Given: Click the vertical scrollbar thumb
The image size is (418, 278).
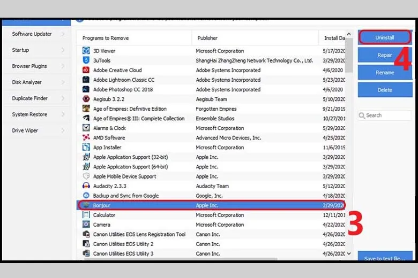Looking at the screenshot, I should (x=349, y=56).
